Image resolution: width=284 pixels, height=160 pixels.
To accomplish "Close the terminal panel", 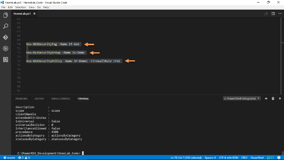I will (280, 98).
